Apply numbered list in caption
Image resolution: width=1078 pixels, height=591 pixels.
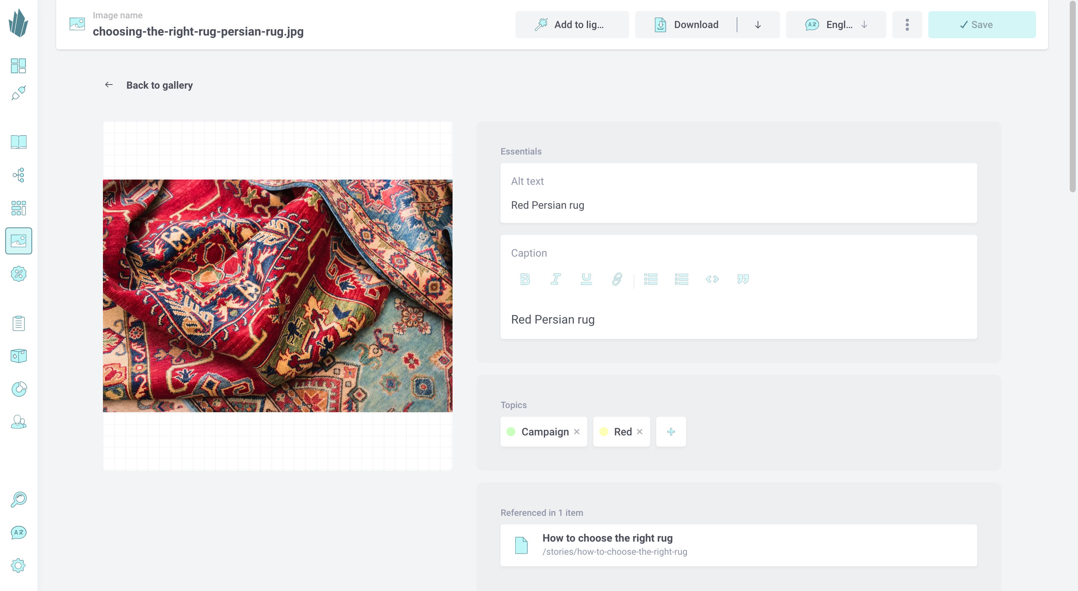click(x=681, y=279)
